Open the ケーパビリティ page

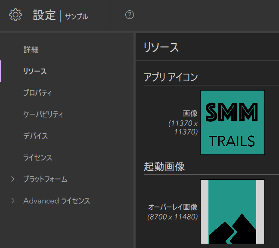tap(43, 114)
